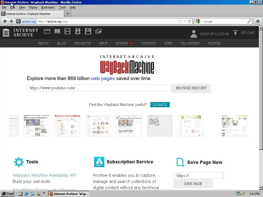263x197 pixels.
Task: Open the BLOG nav link
Action: [x=61, y=43]
